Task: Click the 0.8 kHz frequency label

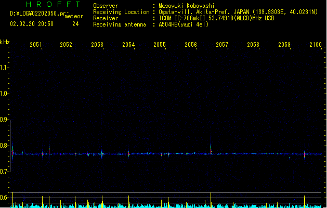Action: (4, 146)
